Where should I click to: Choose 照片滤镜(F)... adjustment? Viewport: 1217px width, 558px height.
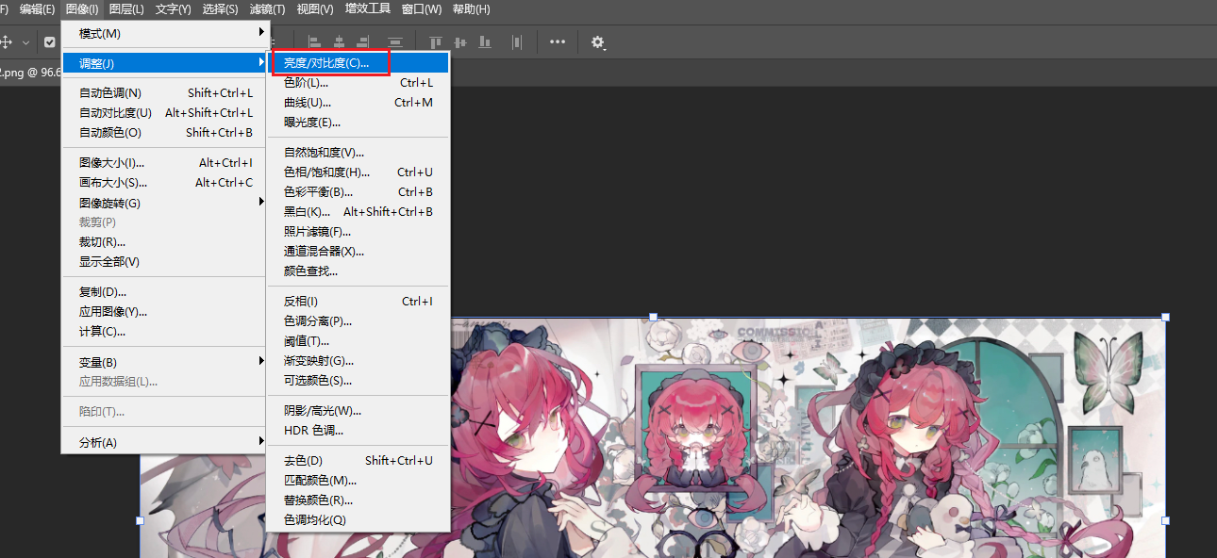[358, 232]
